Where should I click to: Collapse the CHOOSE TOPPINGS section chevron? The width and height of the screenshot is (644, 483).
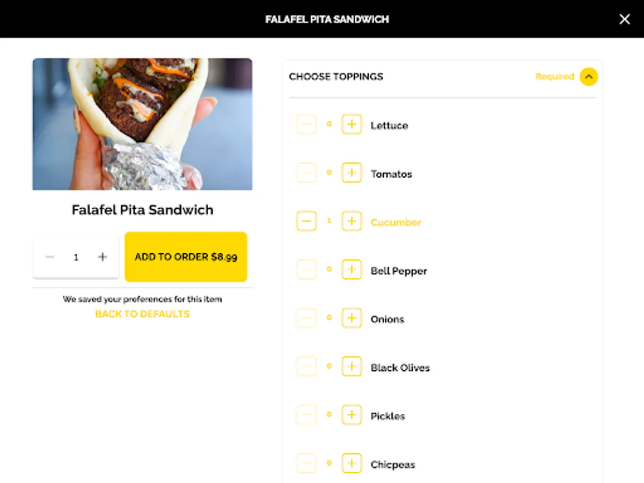[589, 77]
